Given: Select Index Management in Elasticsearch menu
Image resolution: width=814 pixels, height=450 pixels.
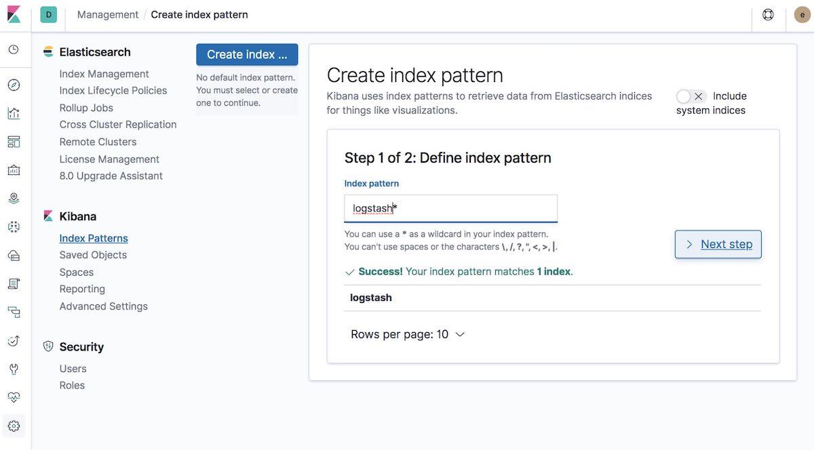Looking at the screenshot, I should 104,74.
